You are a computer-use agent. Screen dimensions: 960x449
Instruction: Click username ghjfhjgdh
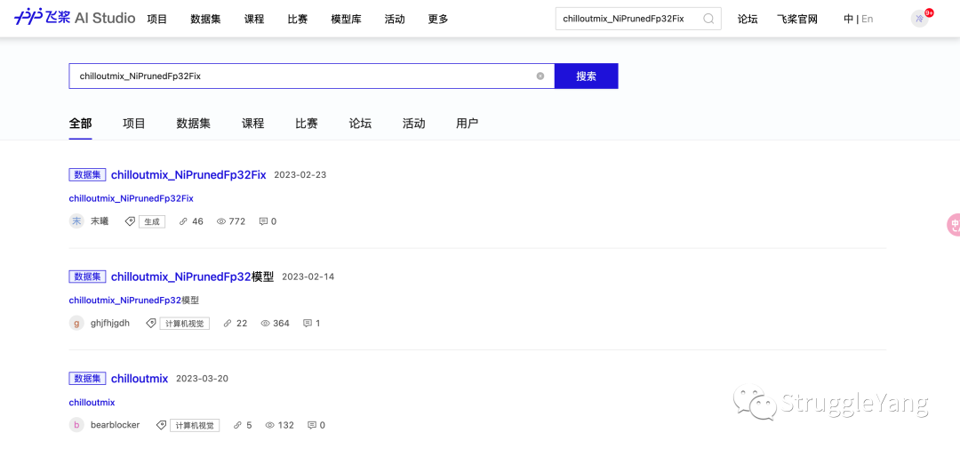point(110,323)
